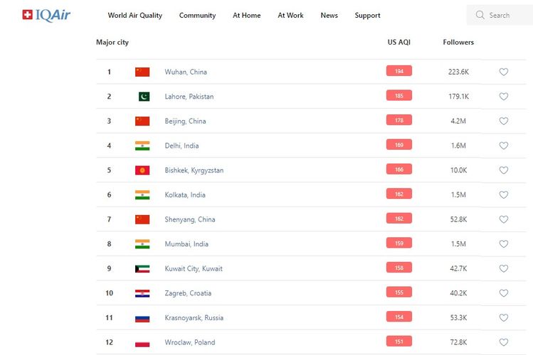The image size is (533, 355).
Task: Click the search magnifier icon
Action: tap(480, 15)
